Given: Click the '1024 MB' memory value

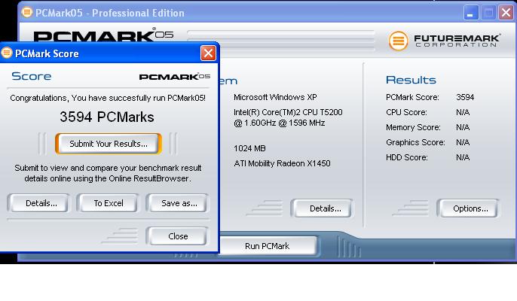Looking at the screenshot, I should point(249,148).
